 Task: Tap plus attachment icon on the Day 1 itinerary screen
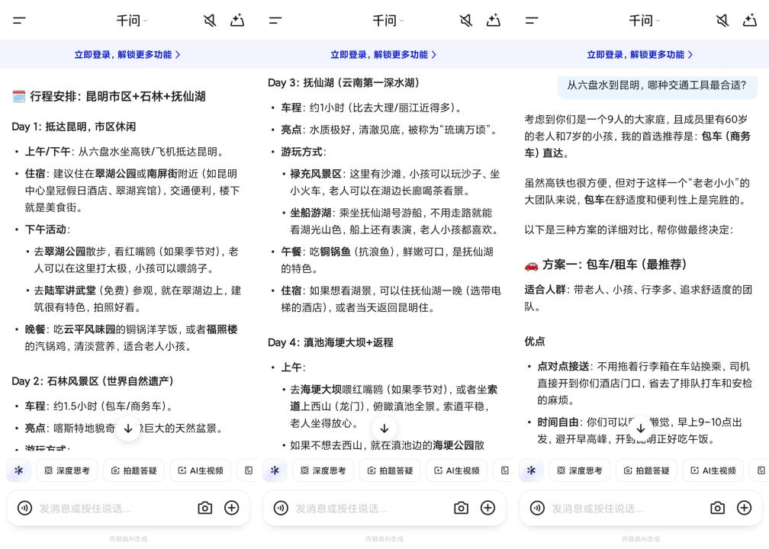(231, 508)
